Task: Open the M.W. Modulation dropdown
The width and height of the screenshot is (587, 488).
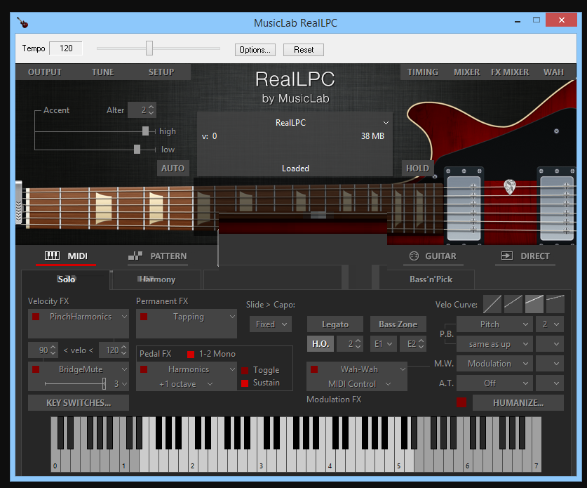Action: pos(494,364)
